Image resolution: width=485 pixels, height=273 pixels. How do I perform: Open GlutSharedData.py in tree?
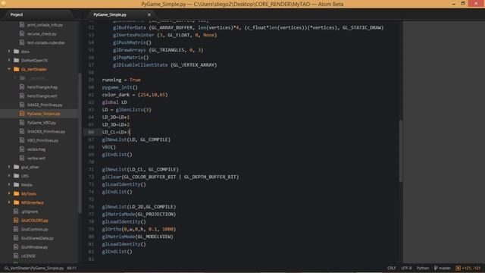(37, 238)
